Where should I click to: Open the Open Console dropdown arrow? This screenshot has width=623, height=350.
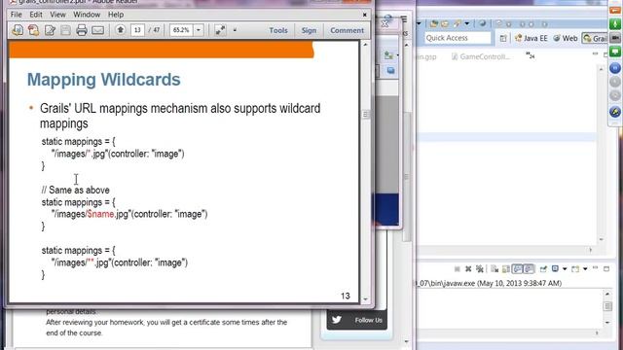pyautogui.click(x=585, y=269)
